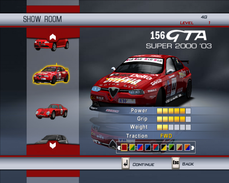Click the SUPER 2000 '03 subtitle
This screenshot has height=183, width=229.
click(x=179, y=46)
